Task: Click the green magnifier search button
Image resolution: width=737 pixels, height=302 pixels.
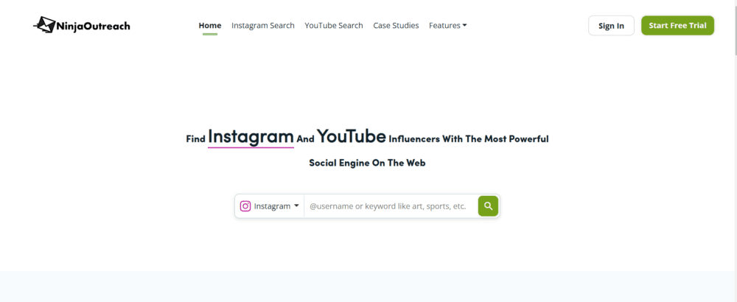Action: click(489, 206)
